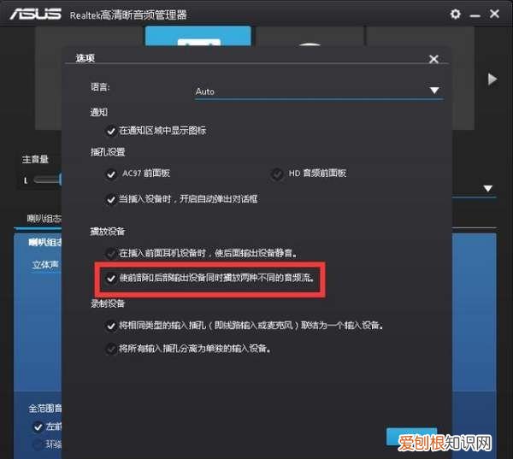This screenshot has height=459, width=513.
Task: Open the 喇叭组态 tab in main window
Action: (x=44, y=219)
